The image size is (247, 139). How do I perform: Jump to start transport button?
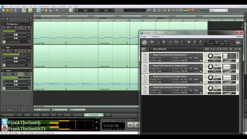click(x=130, y=125)
